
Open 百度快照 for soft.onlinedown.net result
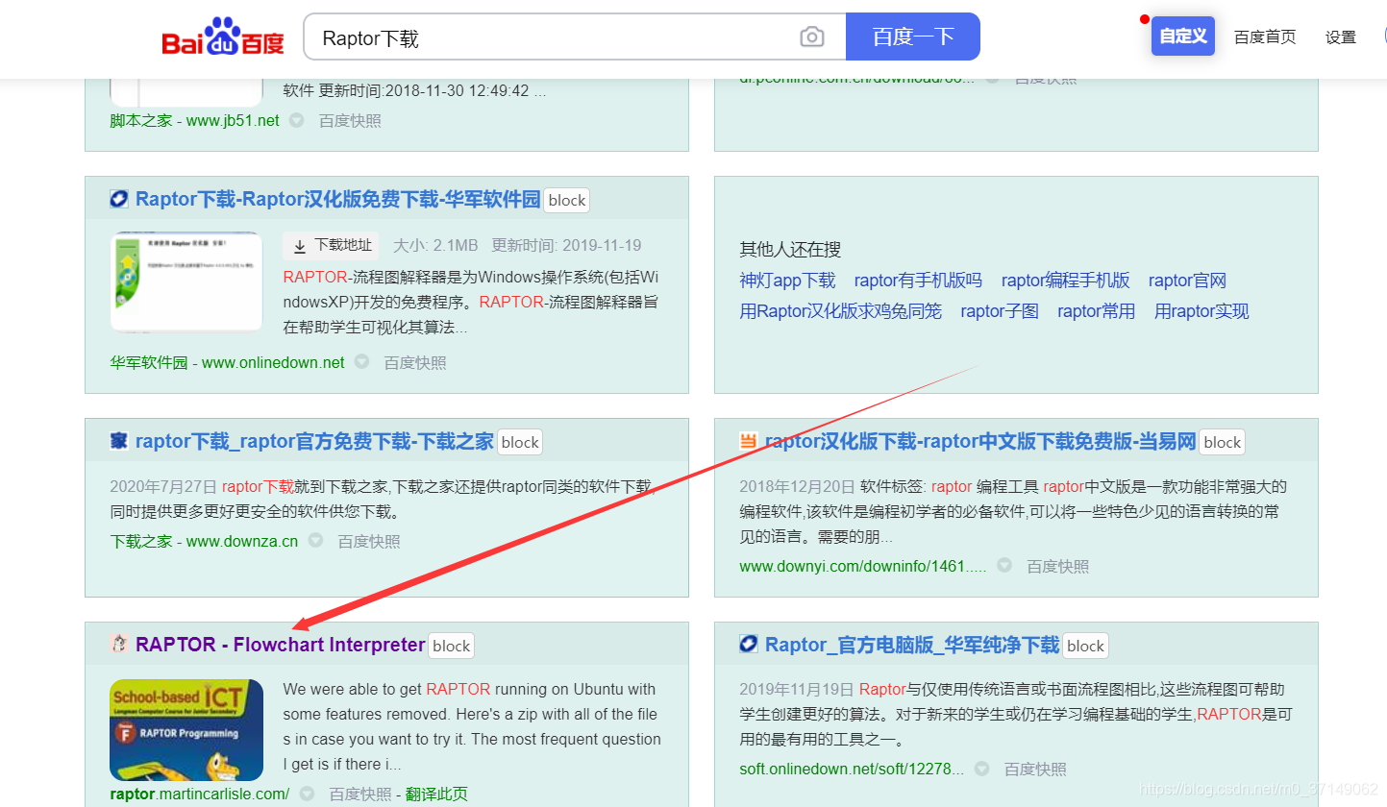click(x=1035, y=769)
